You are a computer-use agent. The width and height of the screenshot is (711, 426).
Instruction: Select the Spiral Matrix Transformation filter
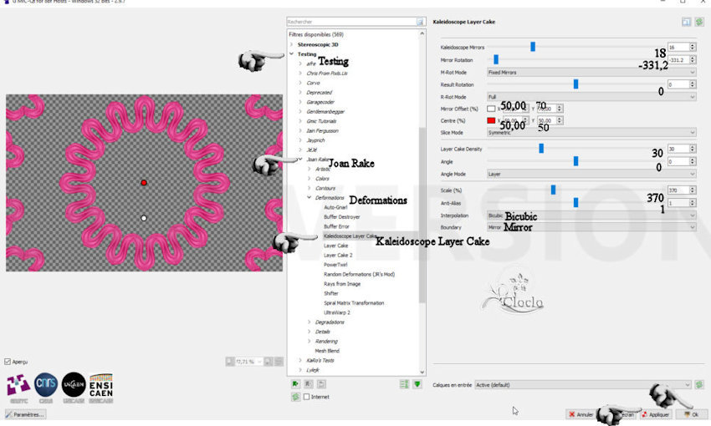(354, 303)
